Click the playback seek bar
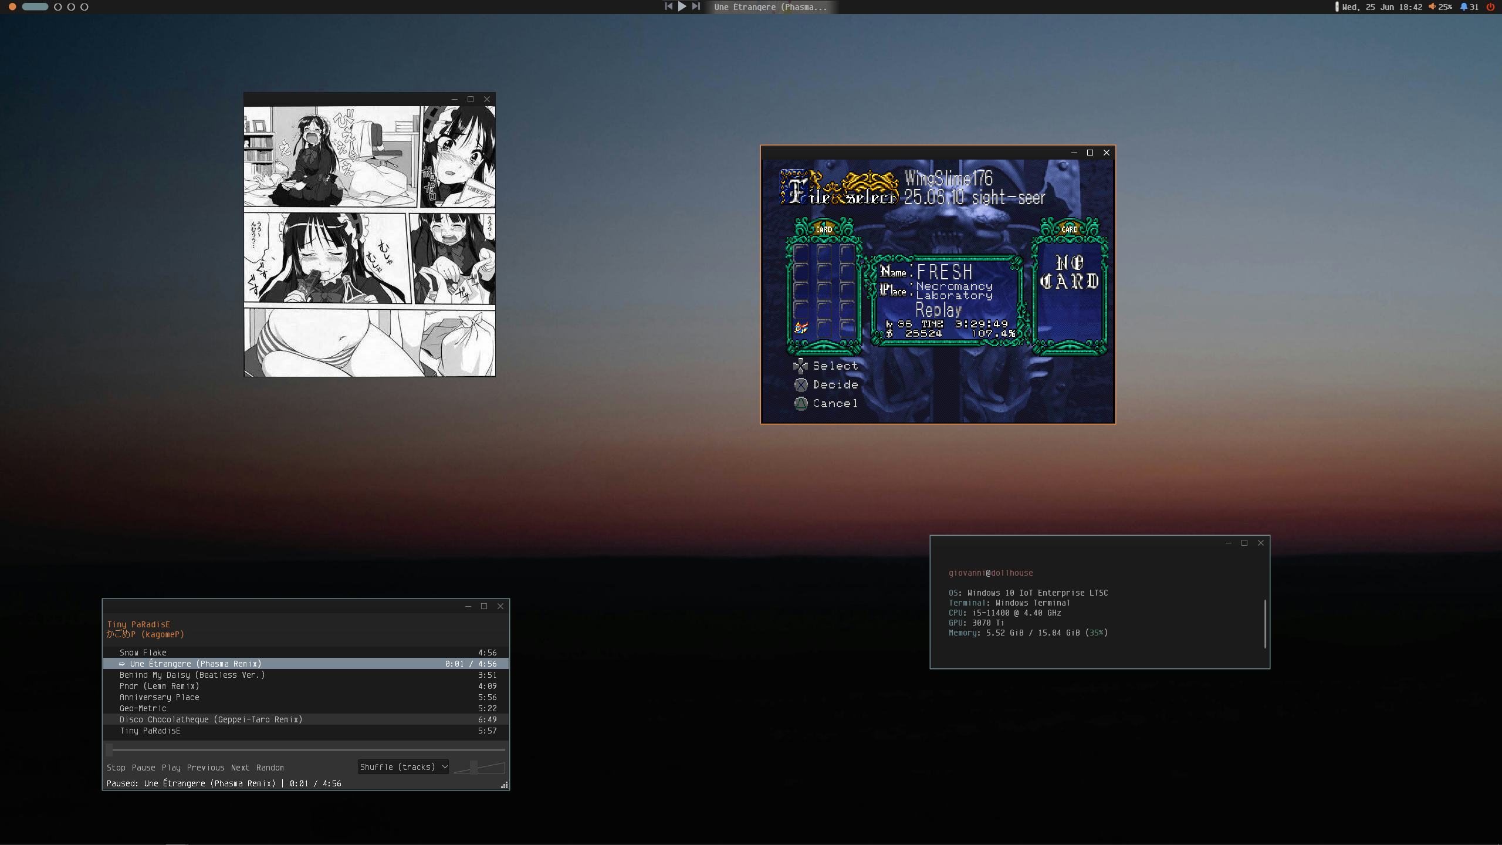Viewport: 1502px width, 845px height. 306,749
